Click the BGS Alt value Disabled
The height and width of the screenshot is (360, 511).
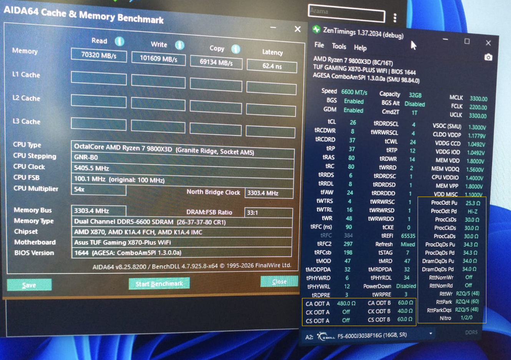[415, 104]
